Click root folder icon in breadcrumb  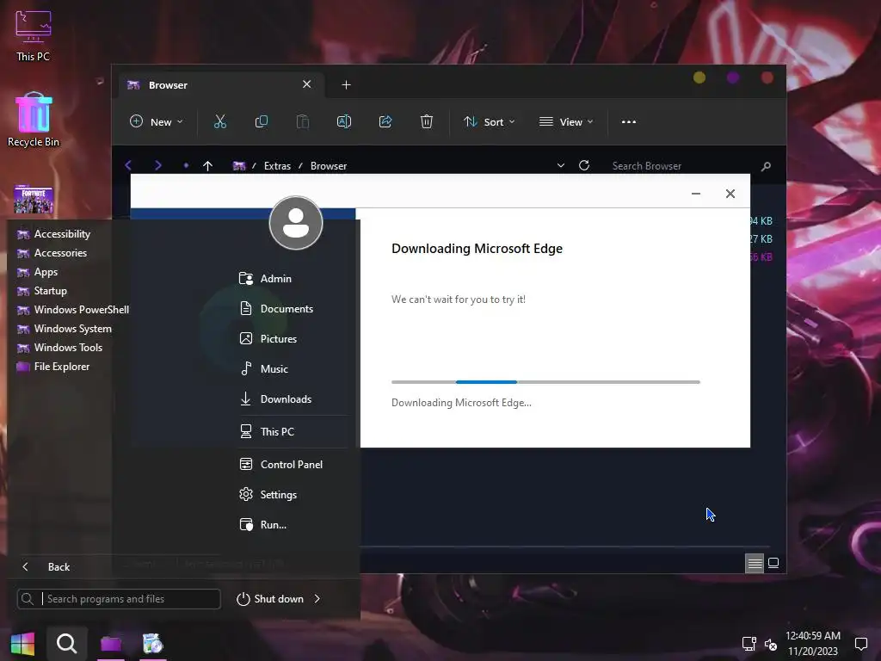click(x=239, y=166)
